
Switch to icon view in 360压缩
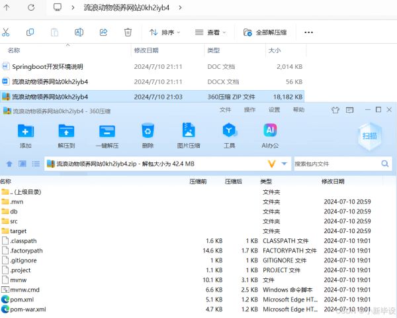[22, 164]
